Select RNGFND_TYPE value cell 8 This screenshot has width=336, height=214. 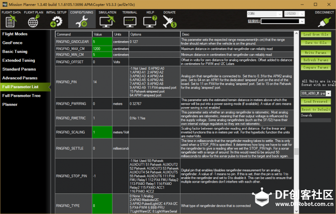click(x=102, y=204)
